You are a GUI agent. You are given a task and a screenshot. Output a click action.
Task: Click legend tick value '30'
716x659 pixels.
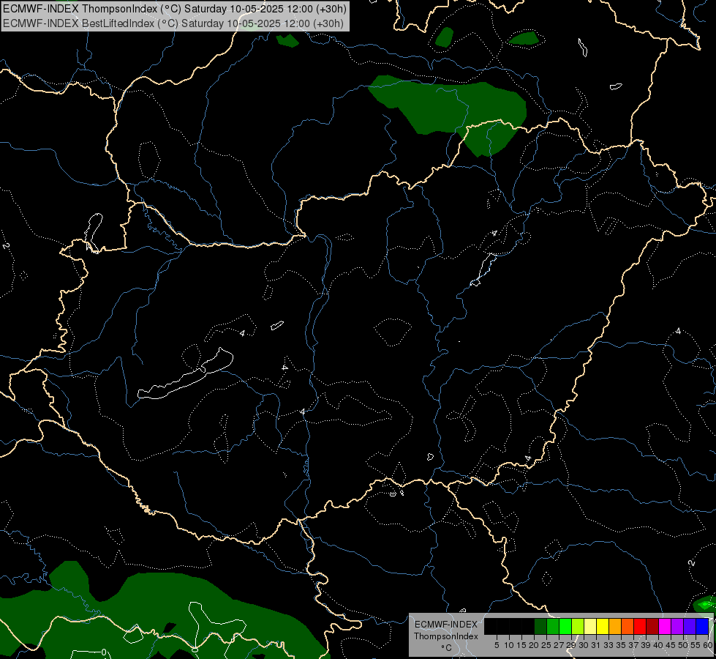tap(584, 645)
